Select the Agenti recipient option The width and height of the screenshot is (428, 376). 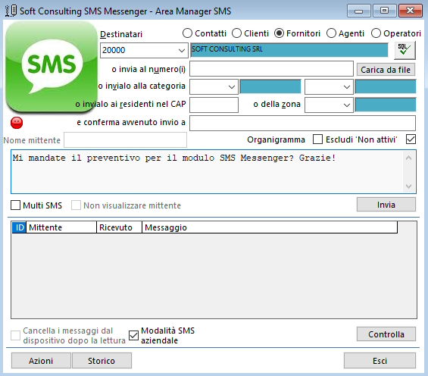pyautogui.click(x=331, y=33)
